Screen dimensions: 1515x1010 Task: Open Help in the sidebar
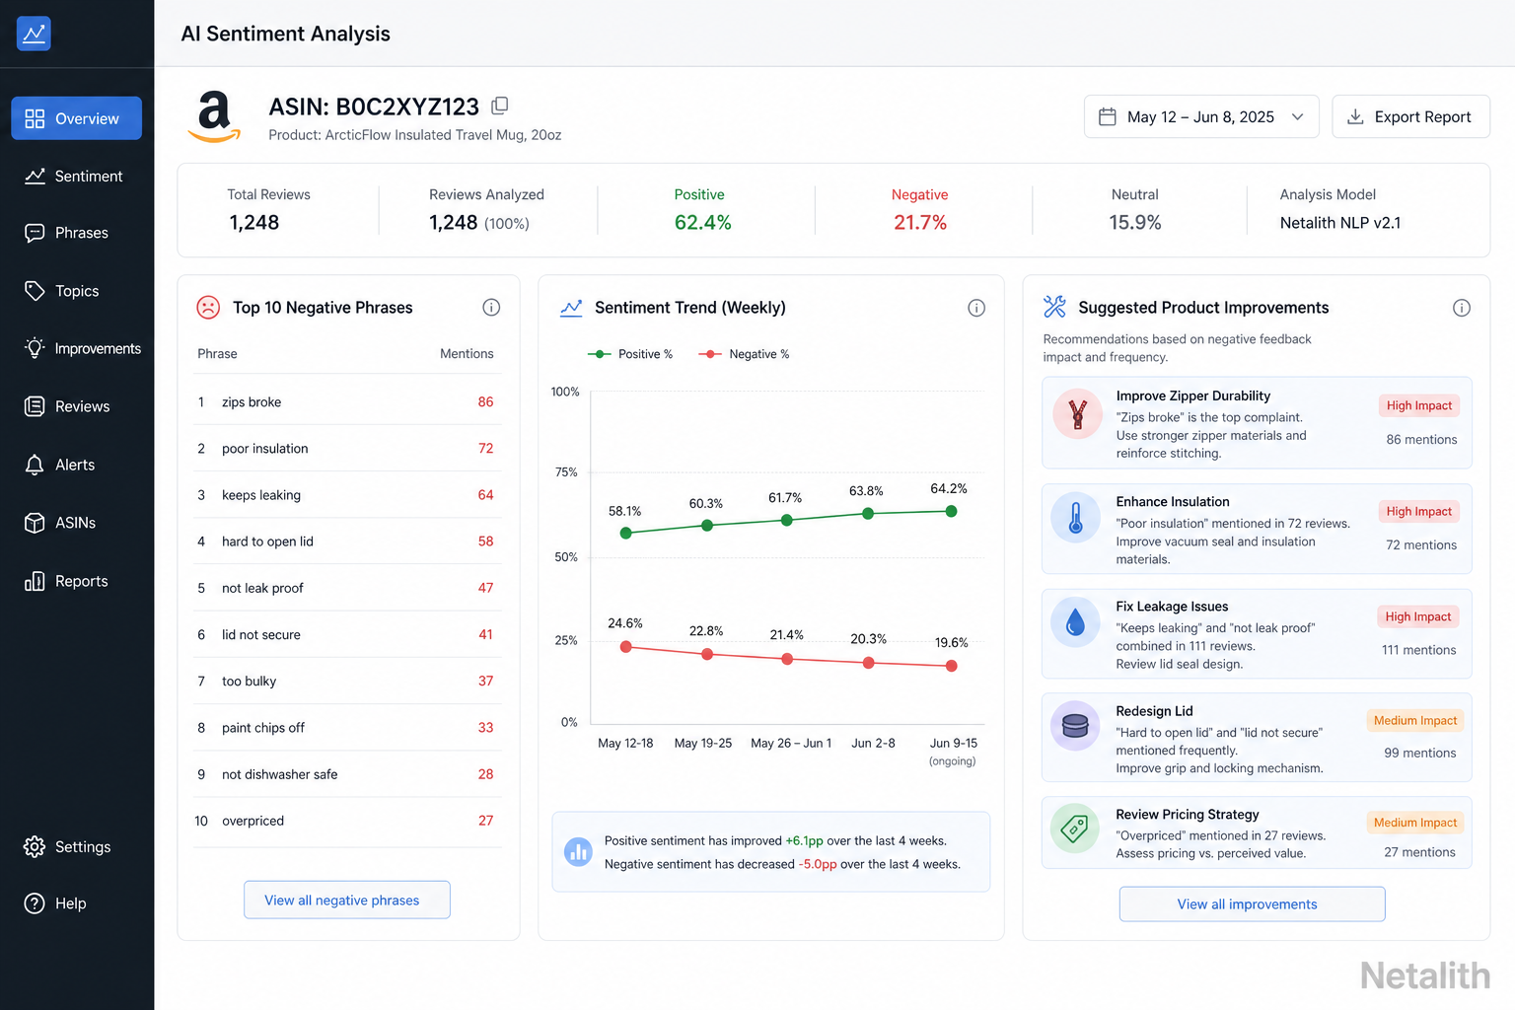tap(76, 903)
